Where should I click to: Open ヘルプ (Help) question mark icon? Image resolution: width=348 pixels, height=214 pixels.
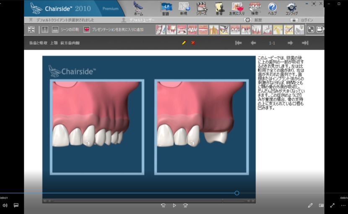click(272, 8)
